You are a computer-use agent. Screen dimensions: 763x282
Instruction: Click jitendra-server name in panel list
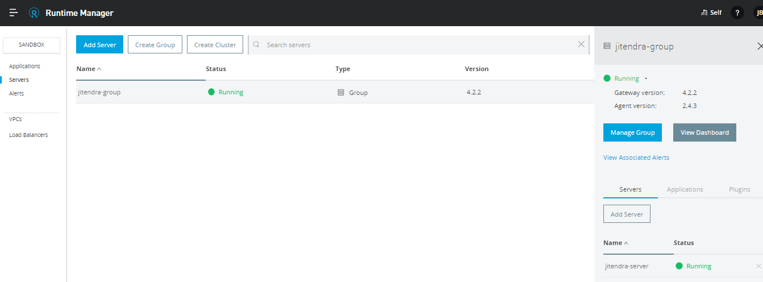[x=627, y=266]
